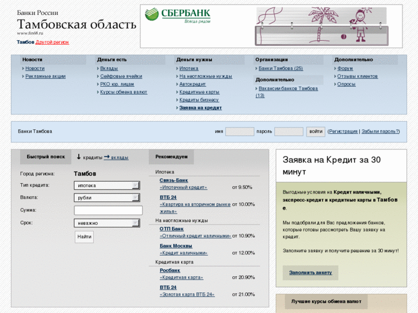Select the «Быстрый поиск» tab
Screen dimensions: 418x313
pyautogui.click(x=45, y=157)
